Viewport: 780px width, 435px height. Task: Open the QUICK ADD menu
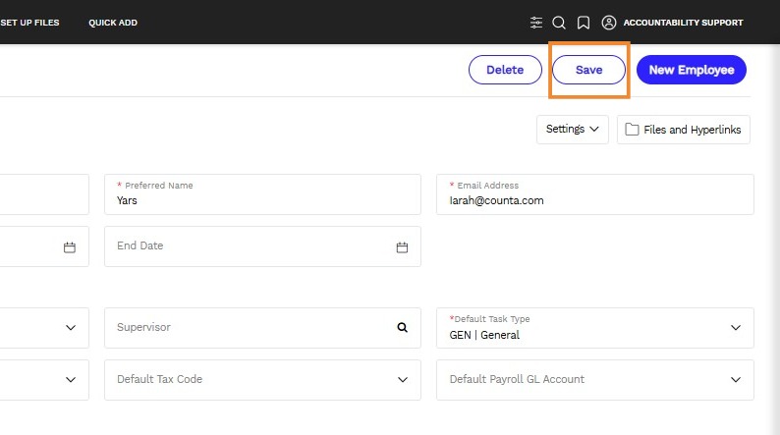click(113, 23)
